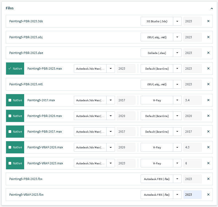This screenshot has width=218, height=207.
Task: Delete the Painting5-2017.max file row
Action: click(208, 100)
